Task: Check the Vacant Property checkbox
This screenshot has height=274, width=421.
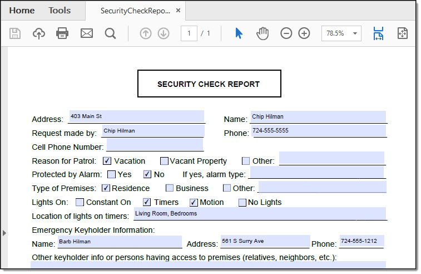Action: click(164, 161)
